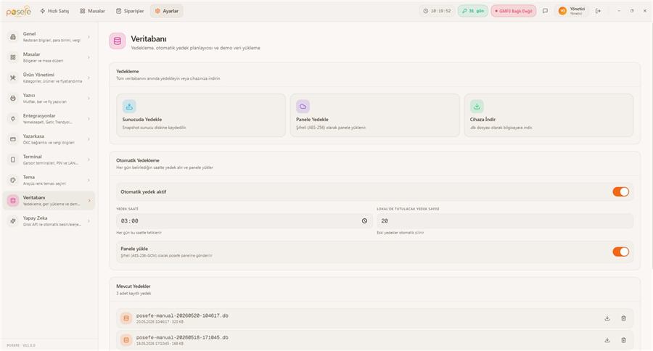Viewport: 653px width, 351px height.
Task: Click the Masalar grid icon in sidebar
Action: (13, 57)
